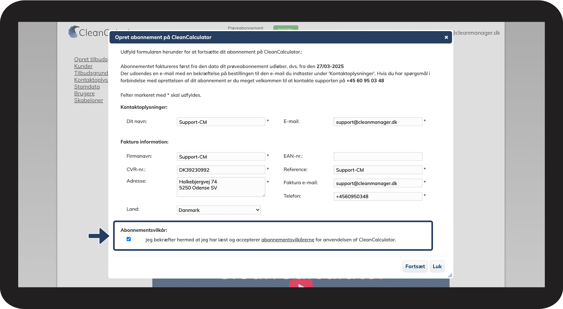Click the Felter markeret med * note
Viewport: 563px width, 309px height.
[x=161, y=95]
